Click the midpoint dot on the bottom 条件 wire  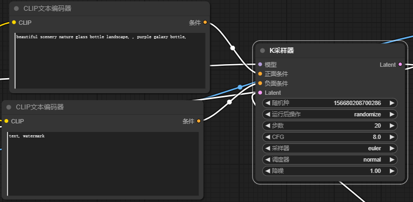229,102
